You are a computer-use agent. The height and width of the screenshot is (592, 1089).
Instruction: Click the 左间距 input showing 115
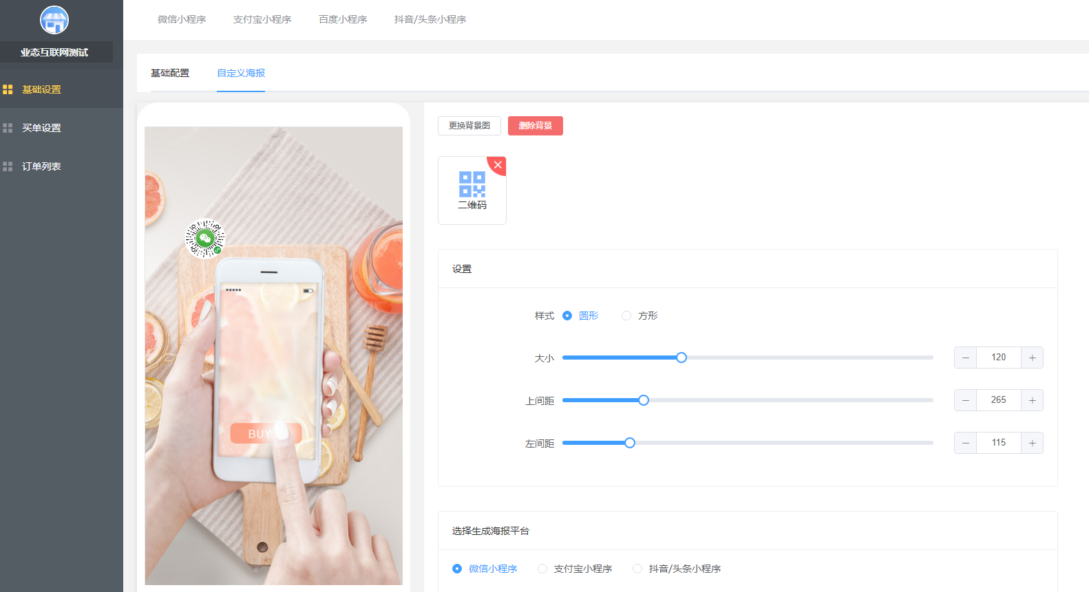[x=999, y=443]
